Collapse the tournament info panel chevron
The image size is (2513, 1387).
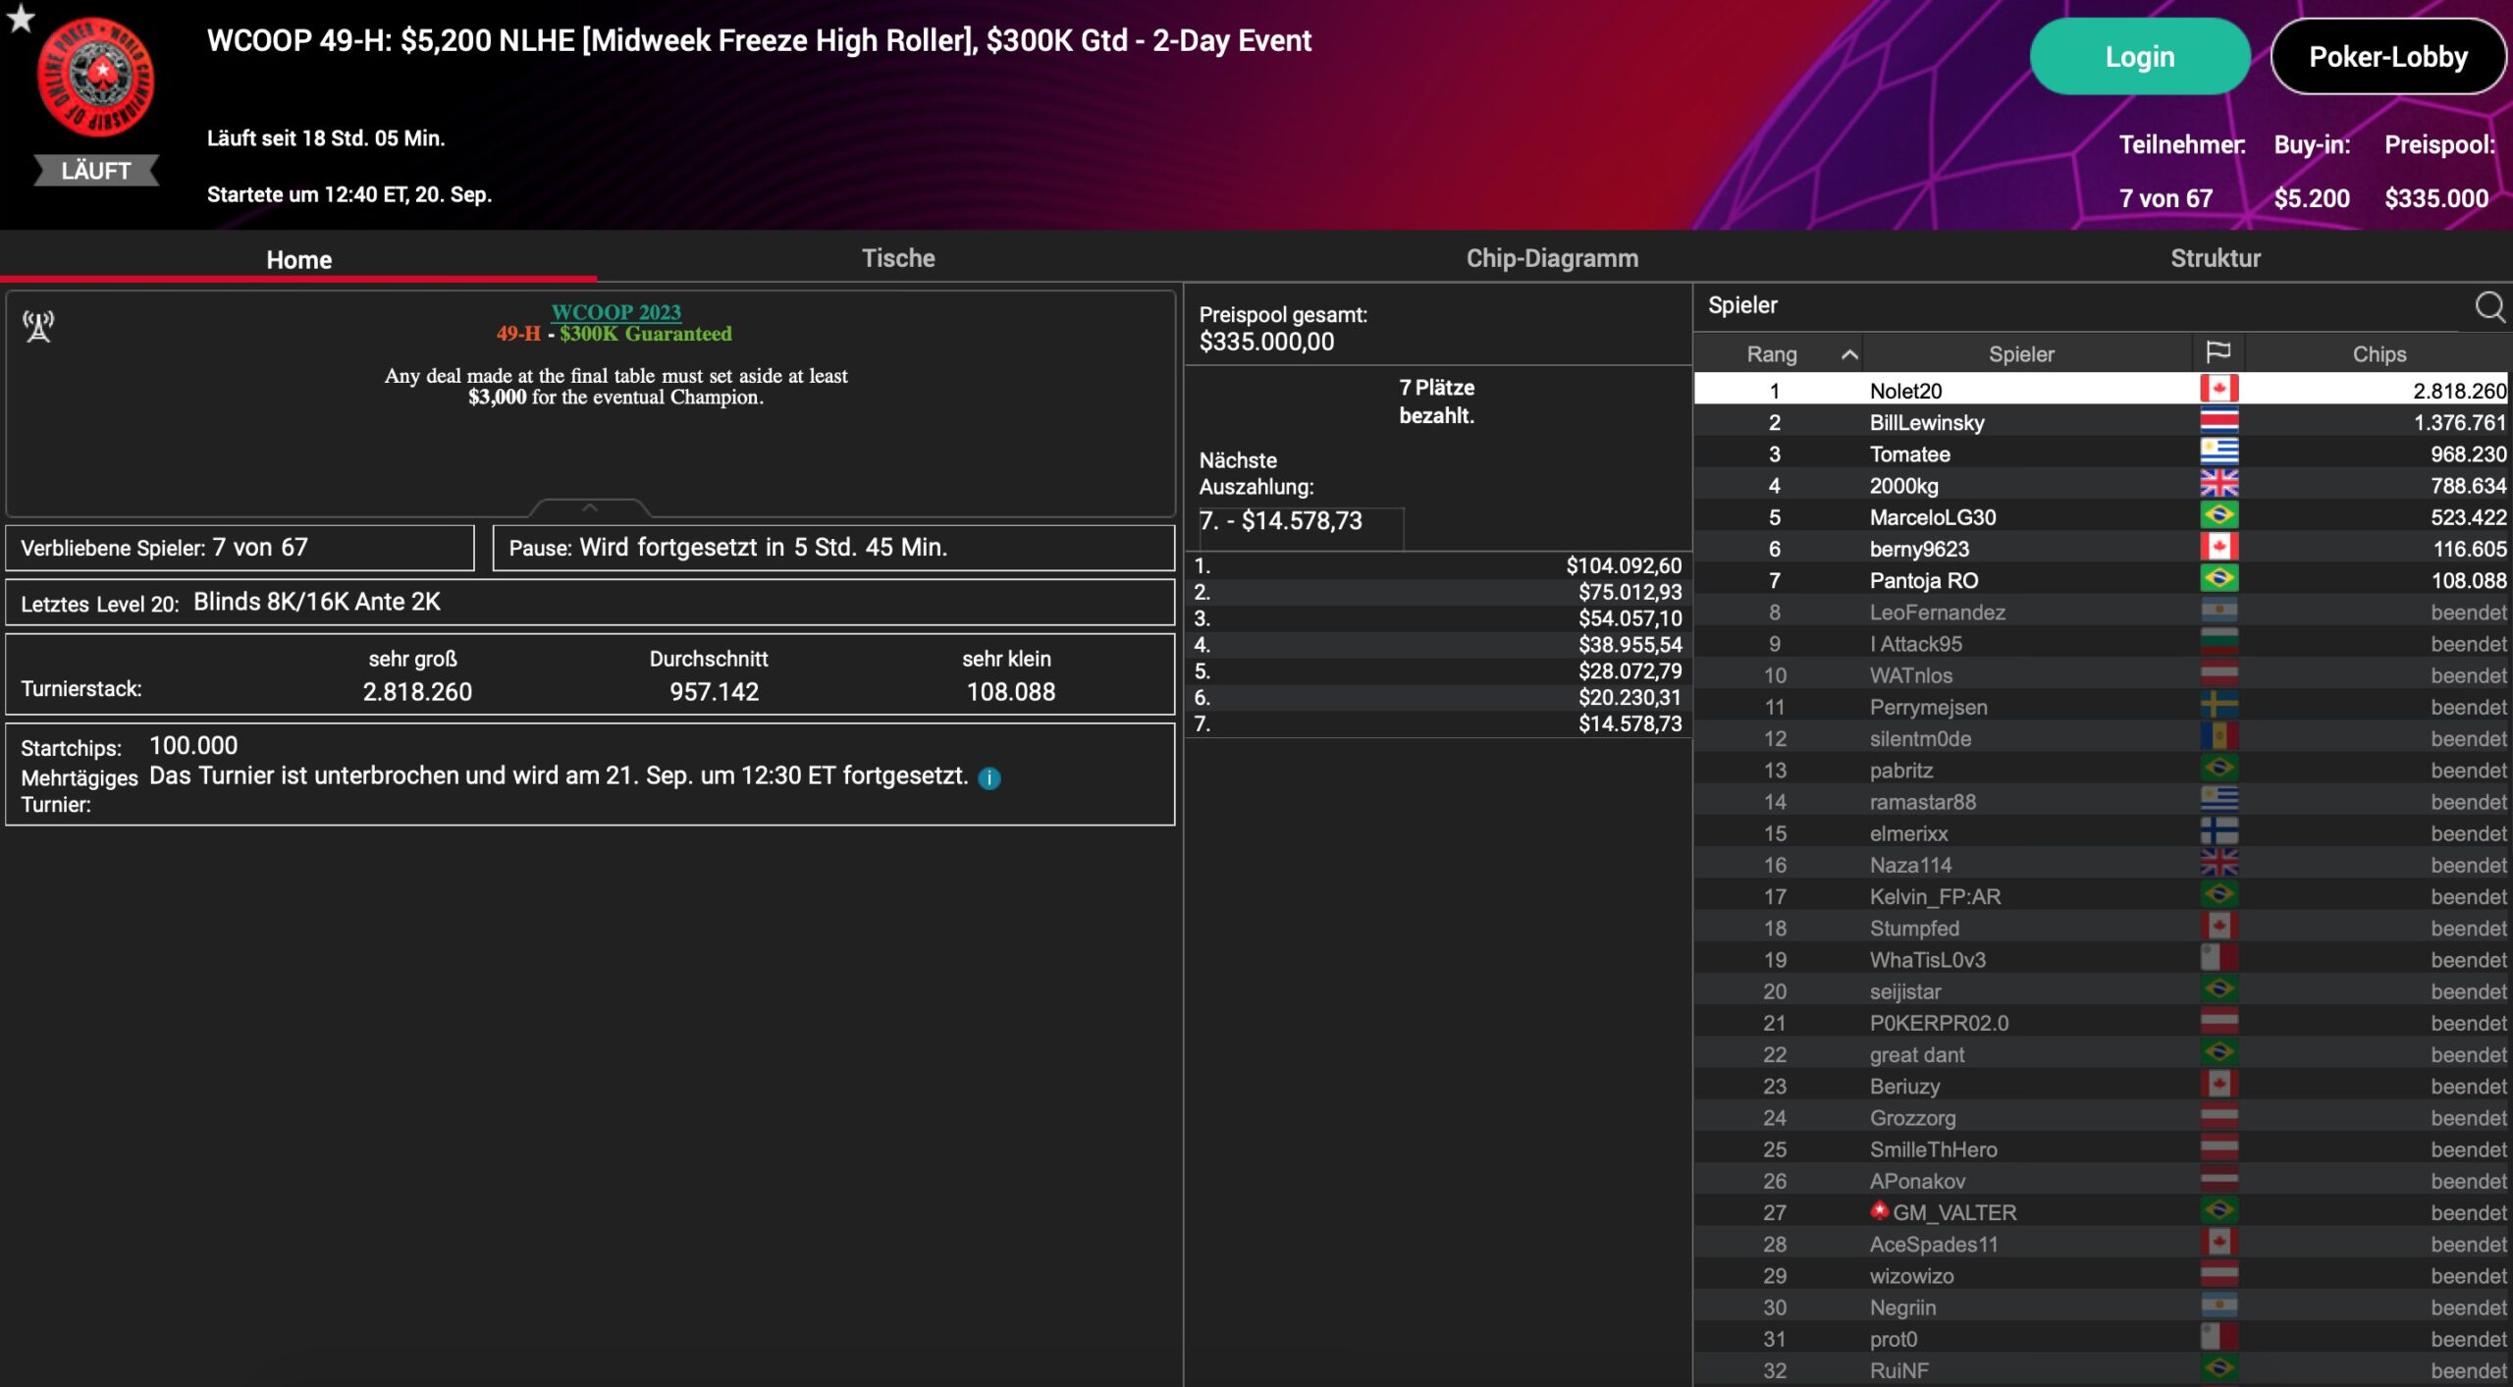(x=590, y=507)
